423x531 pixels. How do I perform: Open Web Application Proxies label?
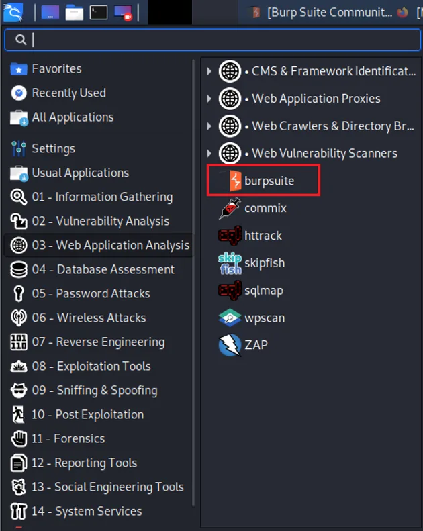316,99
